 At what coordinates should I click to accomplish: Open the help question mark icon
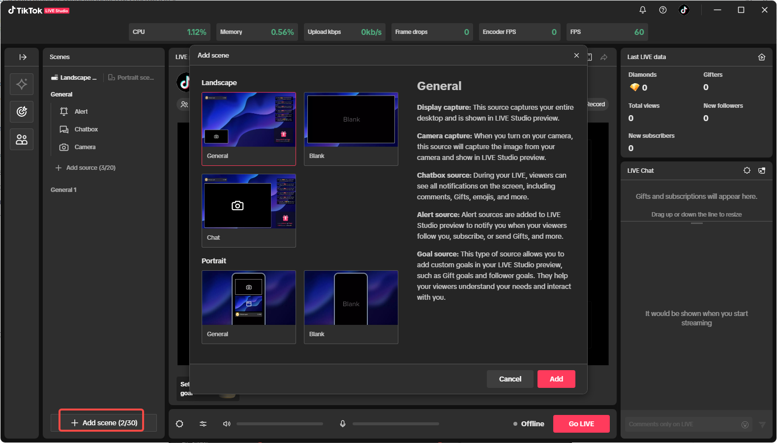(662, 10)
